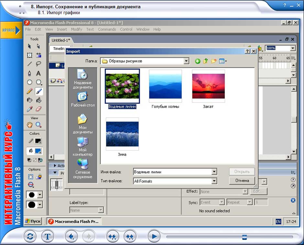Click Macromedia Flash taskbar button
This screenshot has height=245, width=304.
[74, 221]
